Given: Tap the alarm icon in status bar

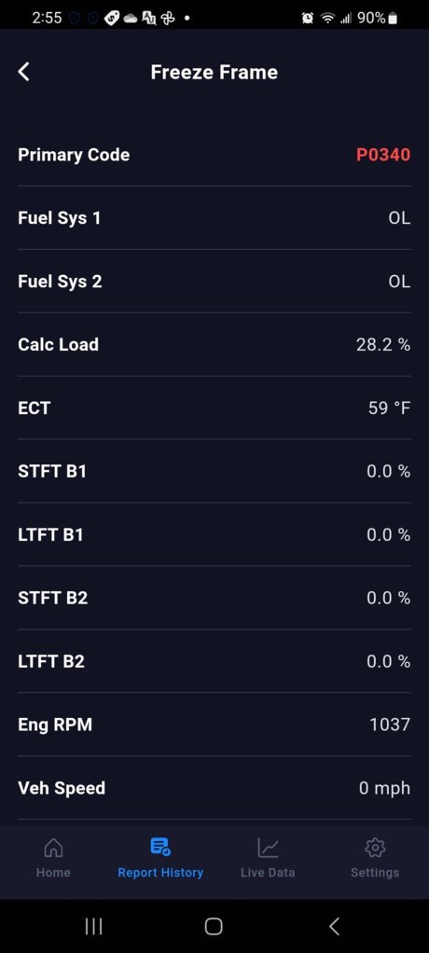Looking at the screenshot, I should (x=308, y=19).
